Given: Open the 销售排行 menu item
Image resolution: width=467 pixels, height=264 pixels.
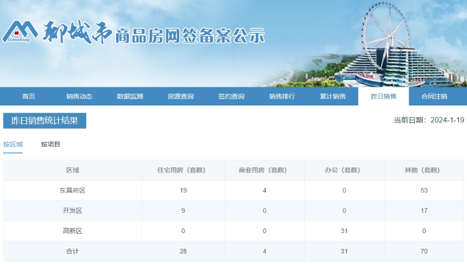Looking at the screenshot, I should pos(282,97).
